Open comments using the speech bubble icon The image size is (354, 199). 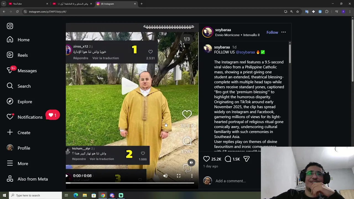[x=228, y=159]
